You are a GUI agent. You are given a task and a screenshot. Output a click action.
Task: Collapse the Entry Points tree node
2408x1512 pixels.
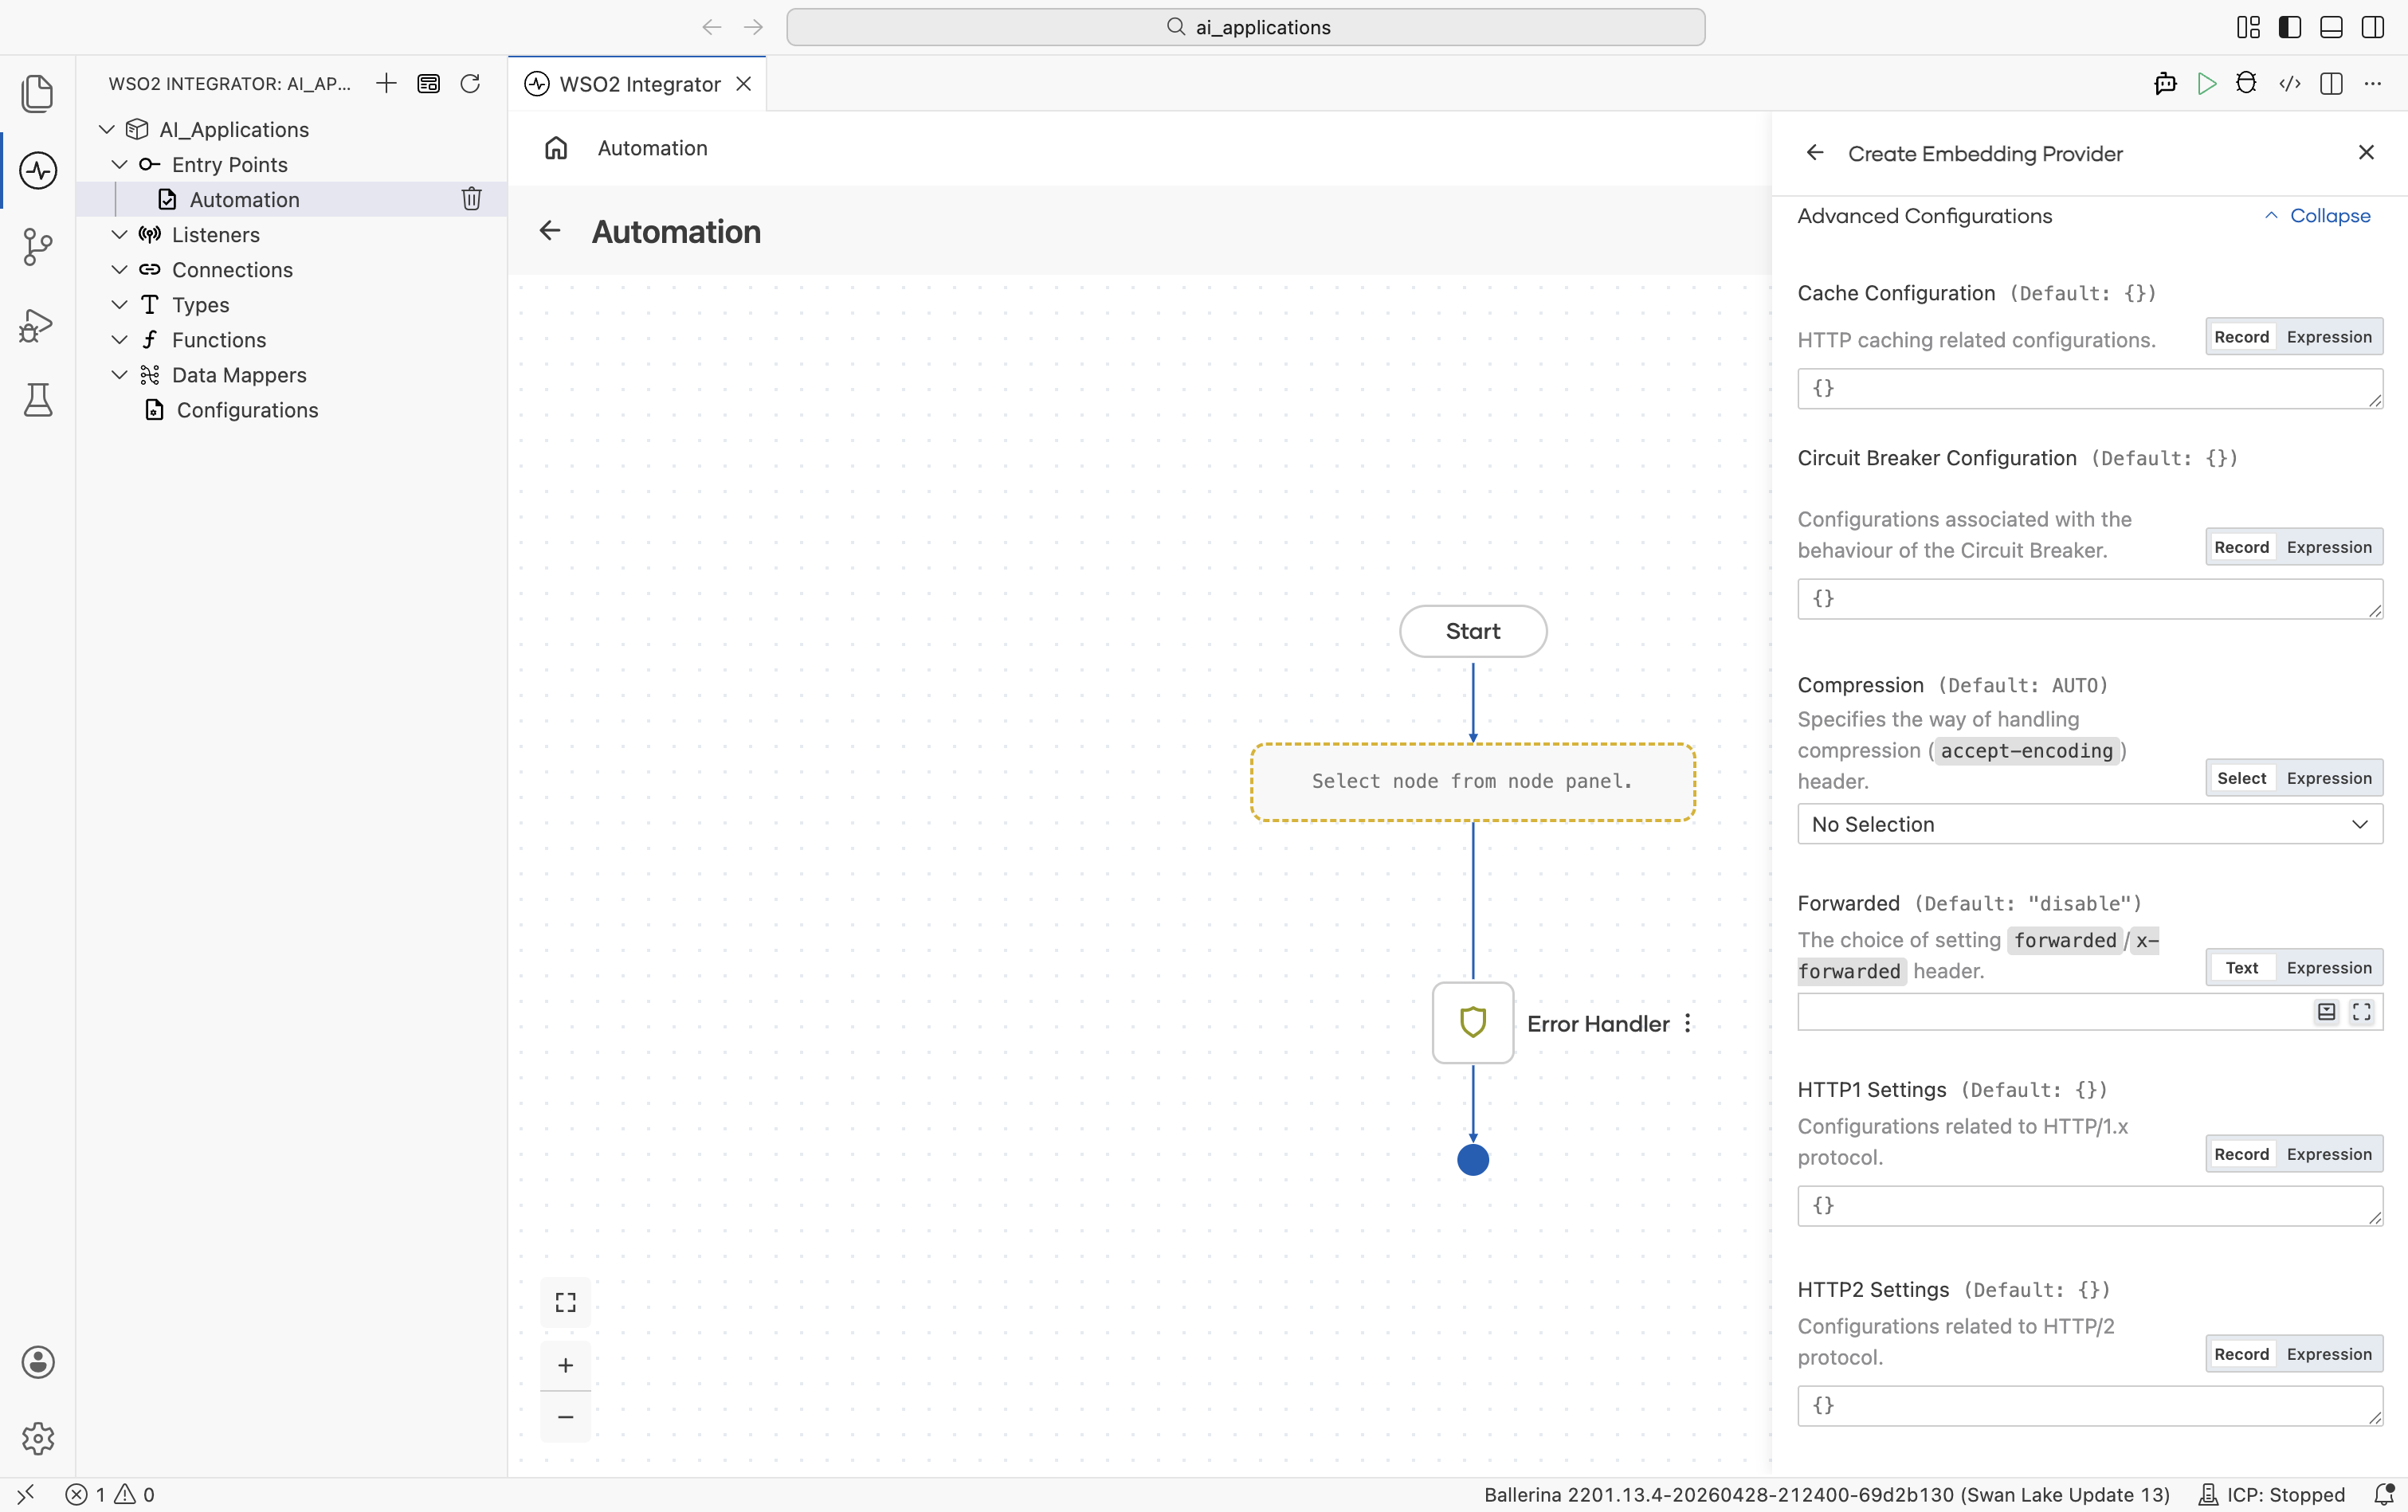coord(119,164)
